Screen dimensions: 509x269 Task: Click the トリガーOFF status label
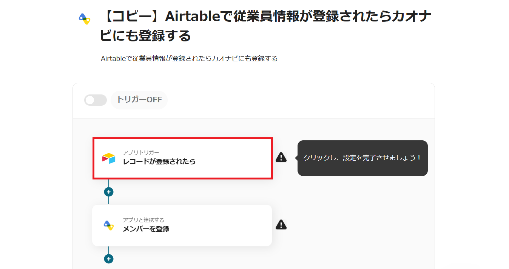pos(139,100)
